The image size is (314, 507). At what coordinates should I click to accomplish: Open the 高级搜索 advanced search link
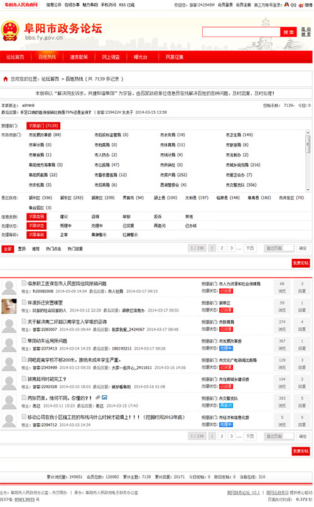pos(306,31)
